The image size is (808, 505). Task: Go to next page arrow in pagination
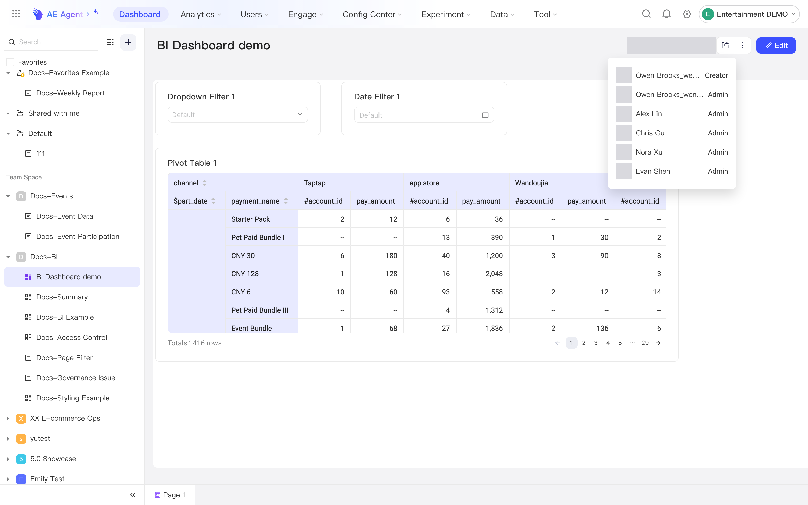(658, 343)
